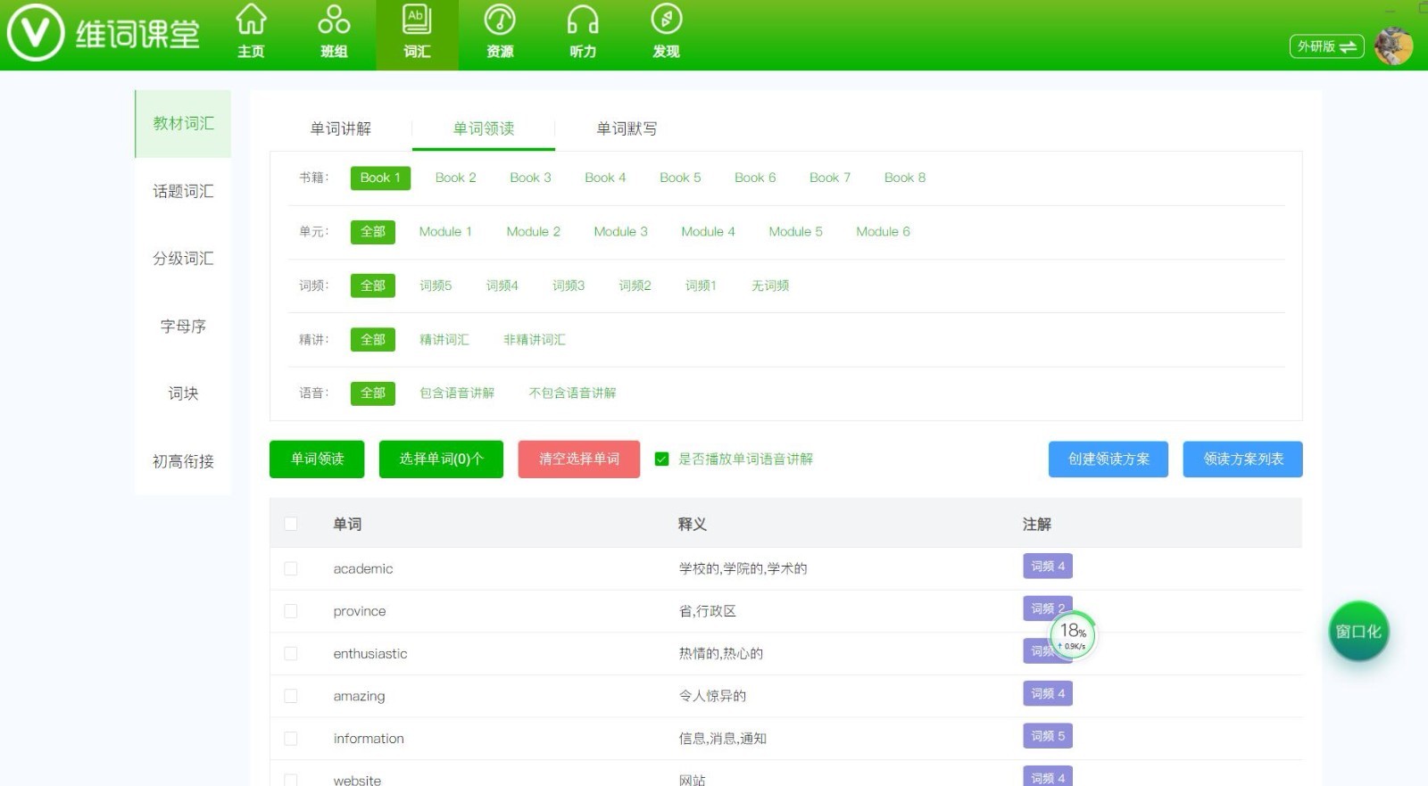Switch to the 单词默写 tab

pyautogui.click(x=627, y=128)
